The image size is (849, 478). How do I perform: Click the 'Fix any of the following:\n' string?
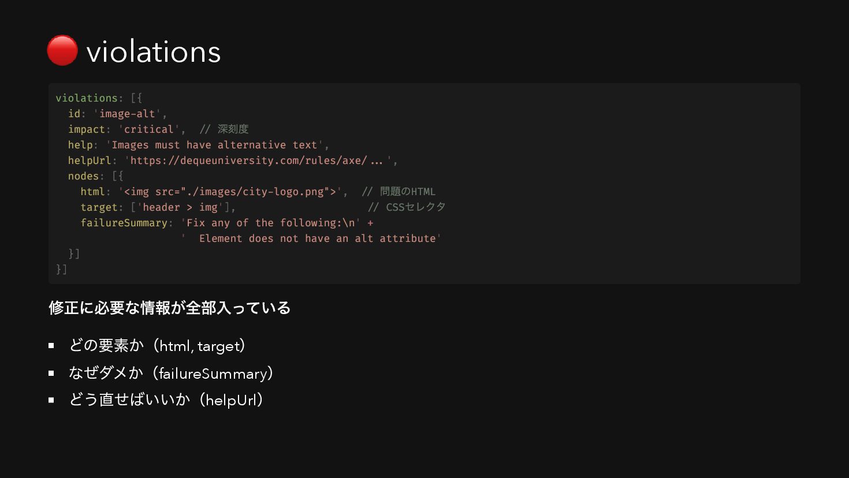tap(270, 223)
